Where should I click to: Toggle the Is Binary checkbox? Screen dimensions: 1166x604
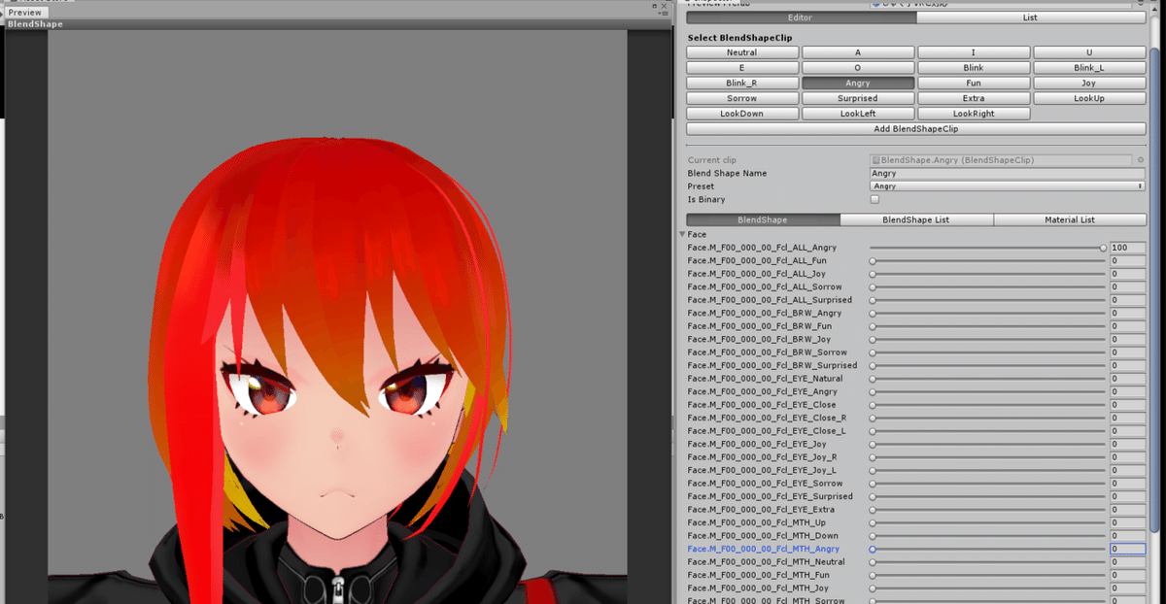coord(874,199)
